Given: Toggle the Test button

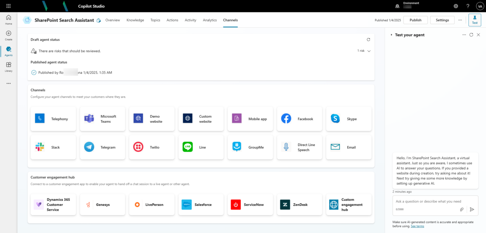Looking at the screenshot, I should (475, 20).
